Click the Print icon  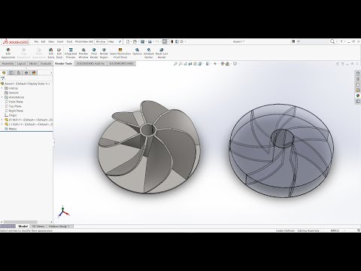(150, 41)
